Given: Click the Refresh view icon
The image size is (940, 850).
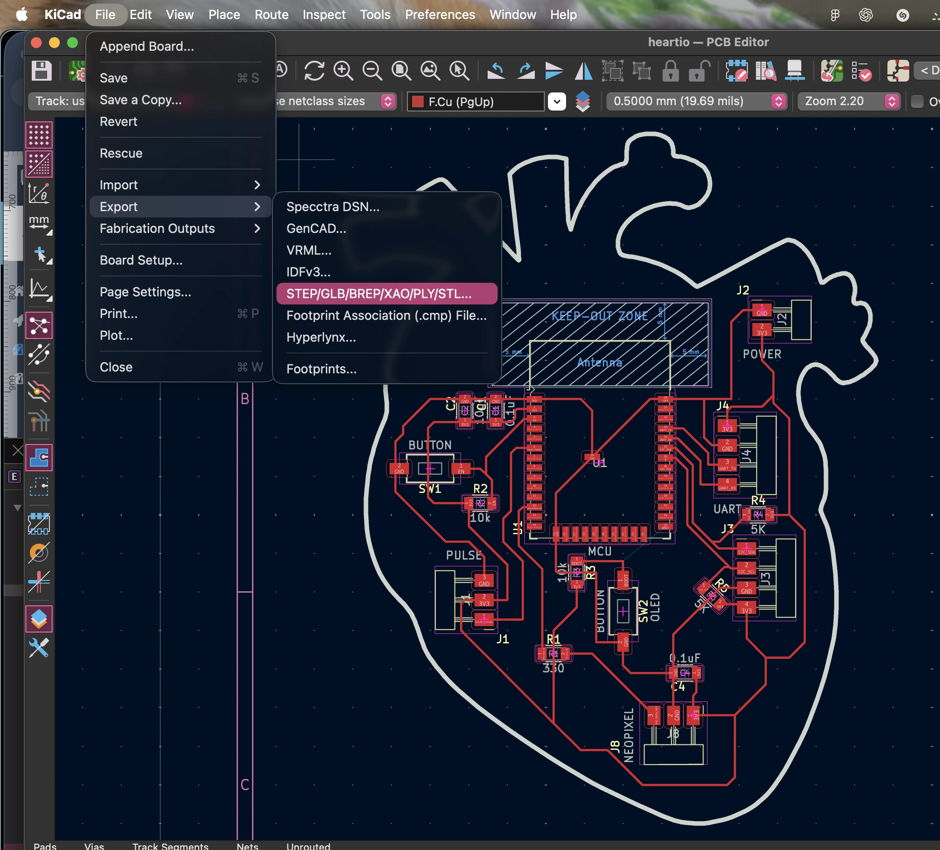Looking at the screenshot, I should click(x=314, y=71).
